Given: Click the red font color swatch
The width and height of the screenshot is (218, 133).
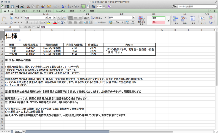Looking at the screenshot, I should [x=55, y=22].
